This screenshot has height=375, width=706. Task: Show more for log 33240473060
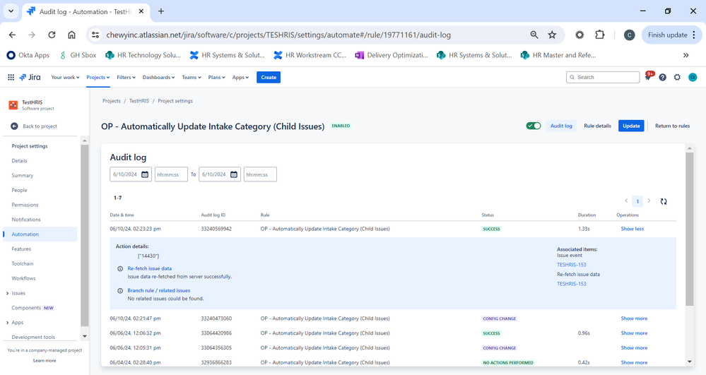634,319
